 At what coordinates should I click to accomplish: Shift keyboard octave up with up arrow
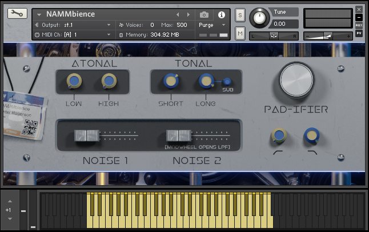click(x=10, y=201)
